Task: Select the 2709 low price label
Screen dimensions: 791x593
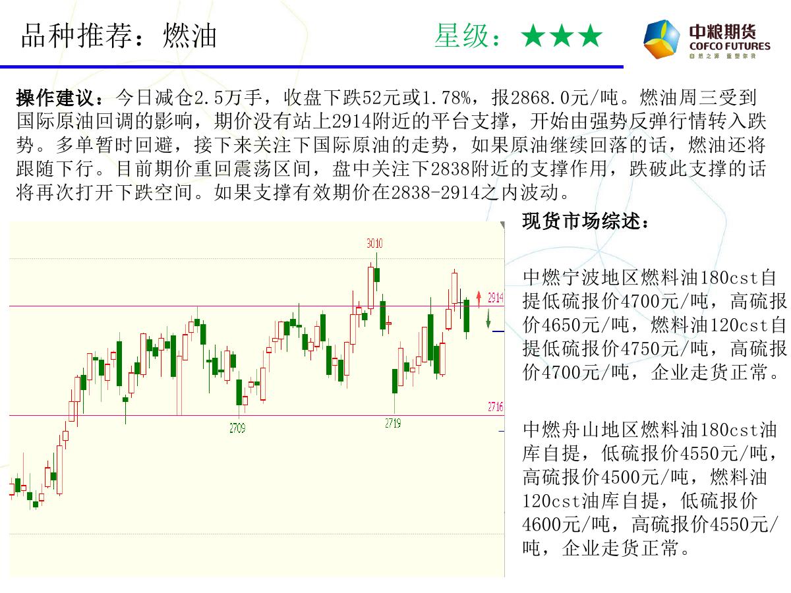Action: point(237,429)
